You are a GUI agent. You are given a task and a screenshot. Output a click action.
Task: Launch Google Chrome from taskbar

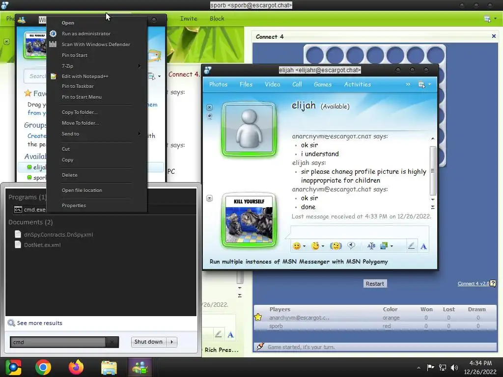tap(43, 367)
